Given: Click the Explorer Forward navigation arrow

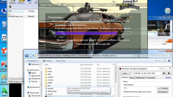Looking at the screenshot, I should click(x=30, y=56).
